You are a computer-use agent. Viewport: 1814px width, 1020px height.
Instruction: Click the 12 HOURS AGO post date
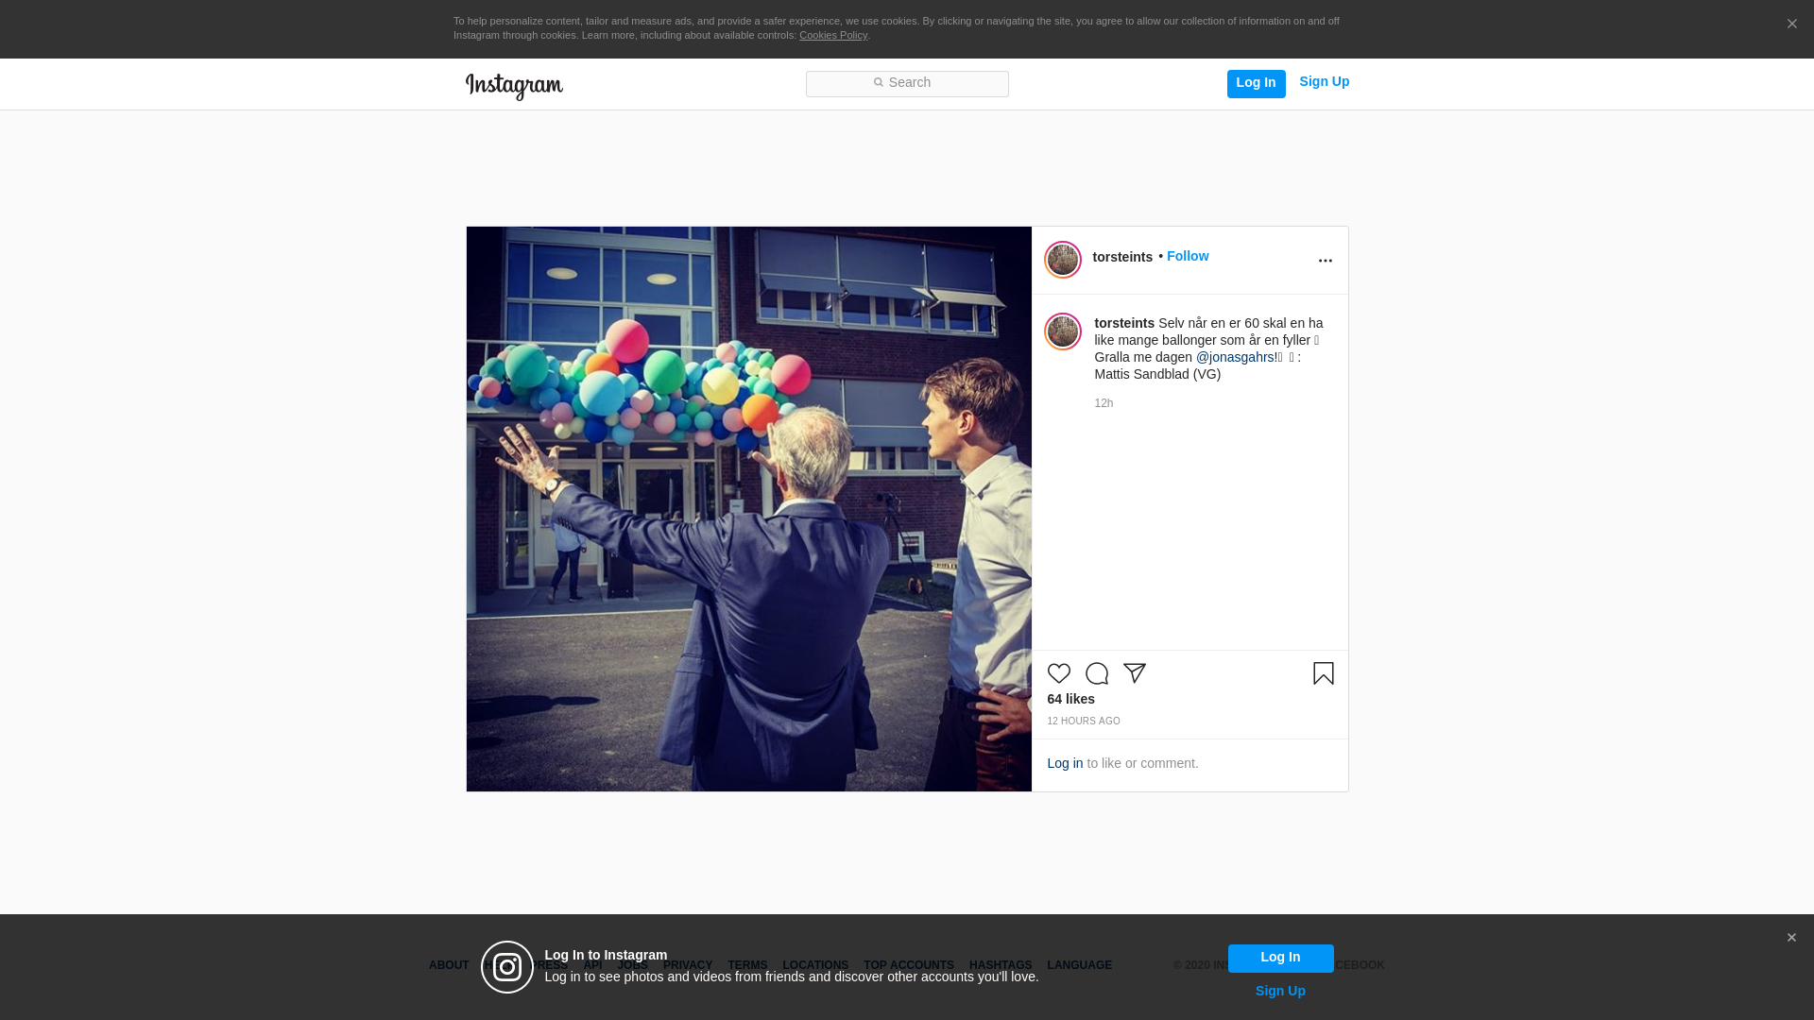1084,721
